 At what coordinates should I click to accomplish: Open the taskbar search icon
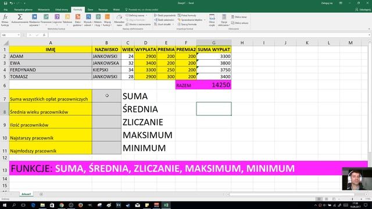click(14, 205)
